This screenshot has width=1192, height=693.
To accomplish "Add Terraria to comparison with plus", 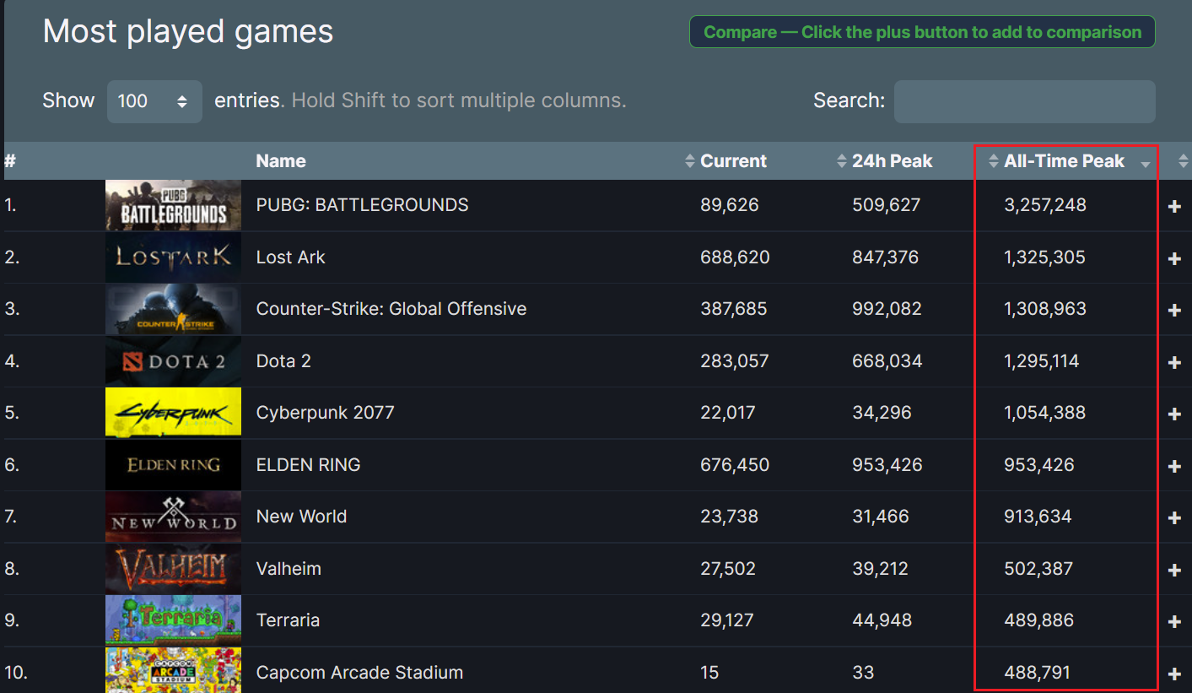I will 1174,622.
